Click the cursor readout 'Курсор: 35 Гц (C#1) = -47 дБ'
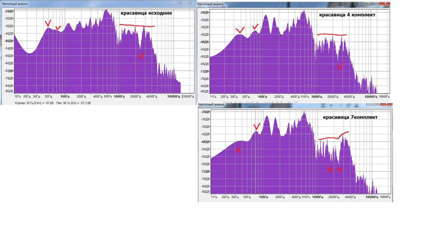This screenshot has width=422, height=225. click(34, 103)
